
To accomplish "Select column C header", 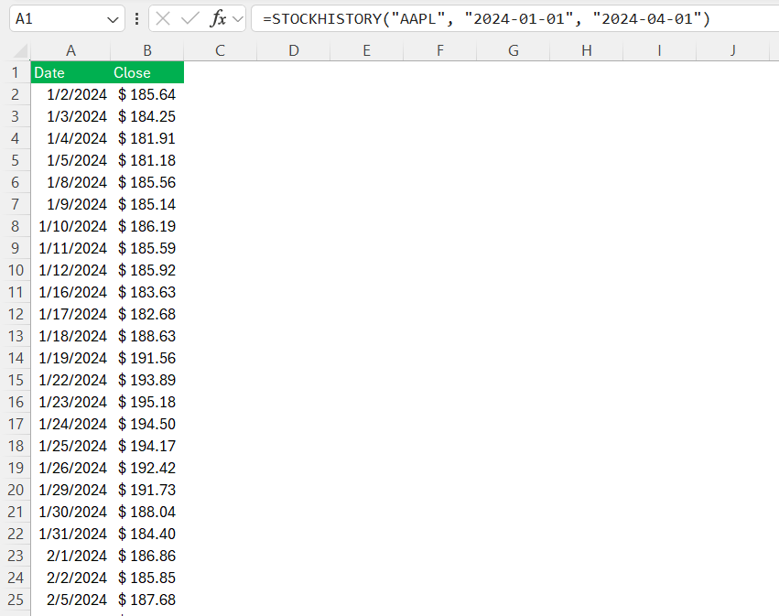I will (x=220, y=50).
